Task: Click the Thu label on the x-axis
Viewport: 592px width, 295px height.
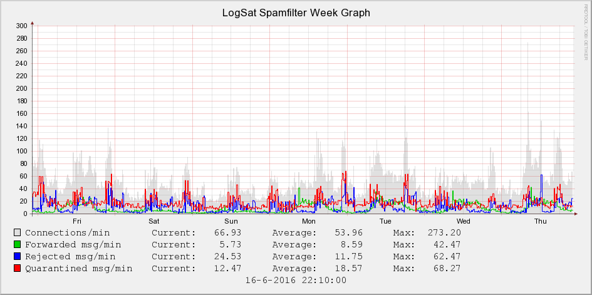Action: click(541, 221)
